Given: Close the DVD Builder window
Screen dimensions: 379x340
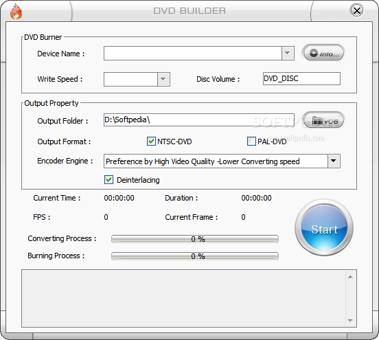Looking at the screenshot, I should 357,10.
